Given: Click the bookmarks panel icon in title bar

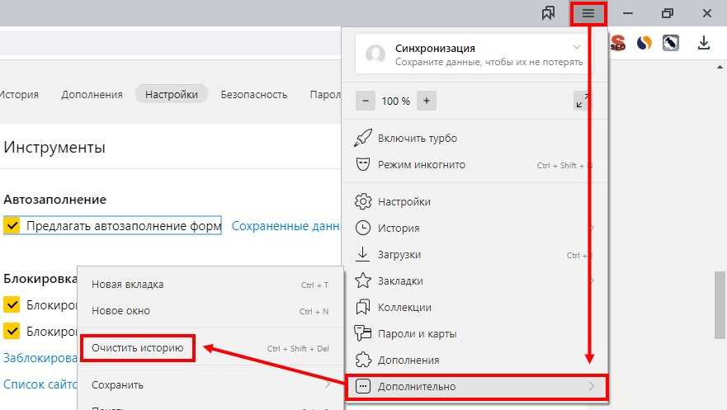Looking at the screenshot, I should point(548,13).
